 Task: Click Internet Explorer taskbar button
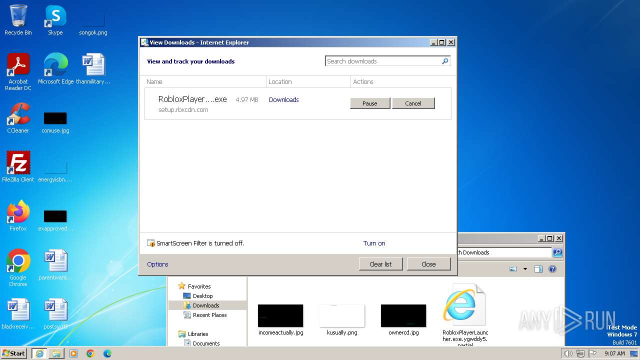pyautogui.click(x=39, y=353)
